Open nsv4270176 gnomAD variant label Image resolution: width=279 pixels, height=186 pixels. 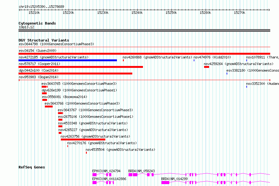[x=102, y=143]
